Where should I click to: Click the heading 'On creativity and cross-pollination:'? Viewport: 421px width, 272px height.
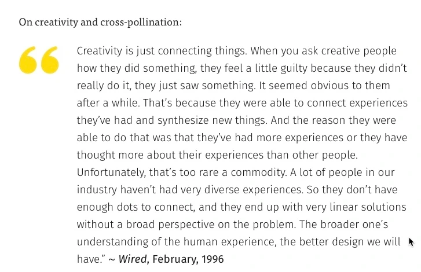[100, 22]
